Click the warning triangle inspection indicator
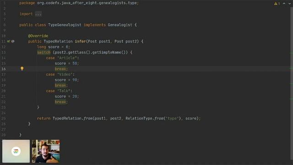Viewport: 293px width, 165px height. [276, 4]
